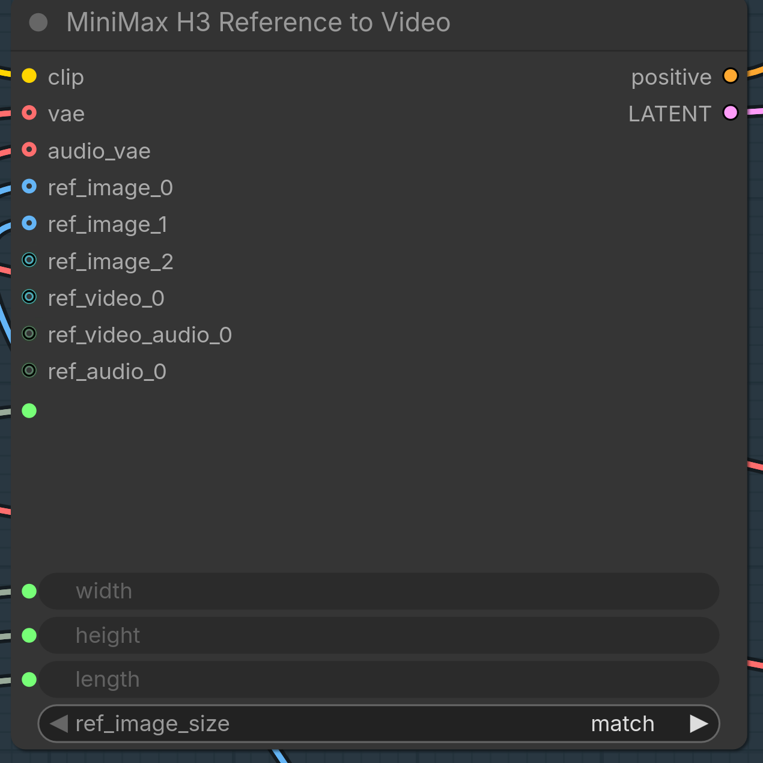Click the ref_image_1 blue input socket
The height and width of the screenshot is (763, 763).
[x=29, y=223]
